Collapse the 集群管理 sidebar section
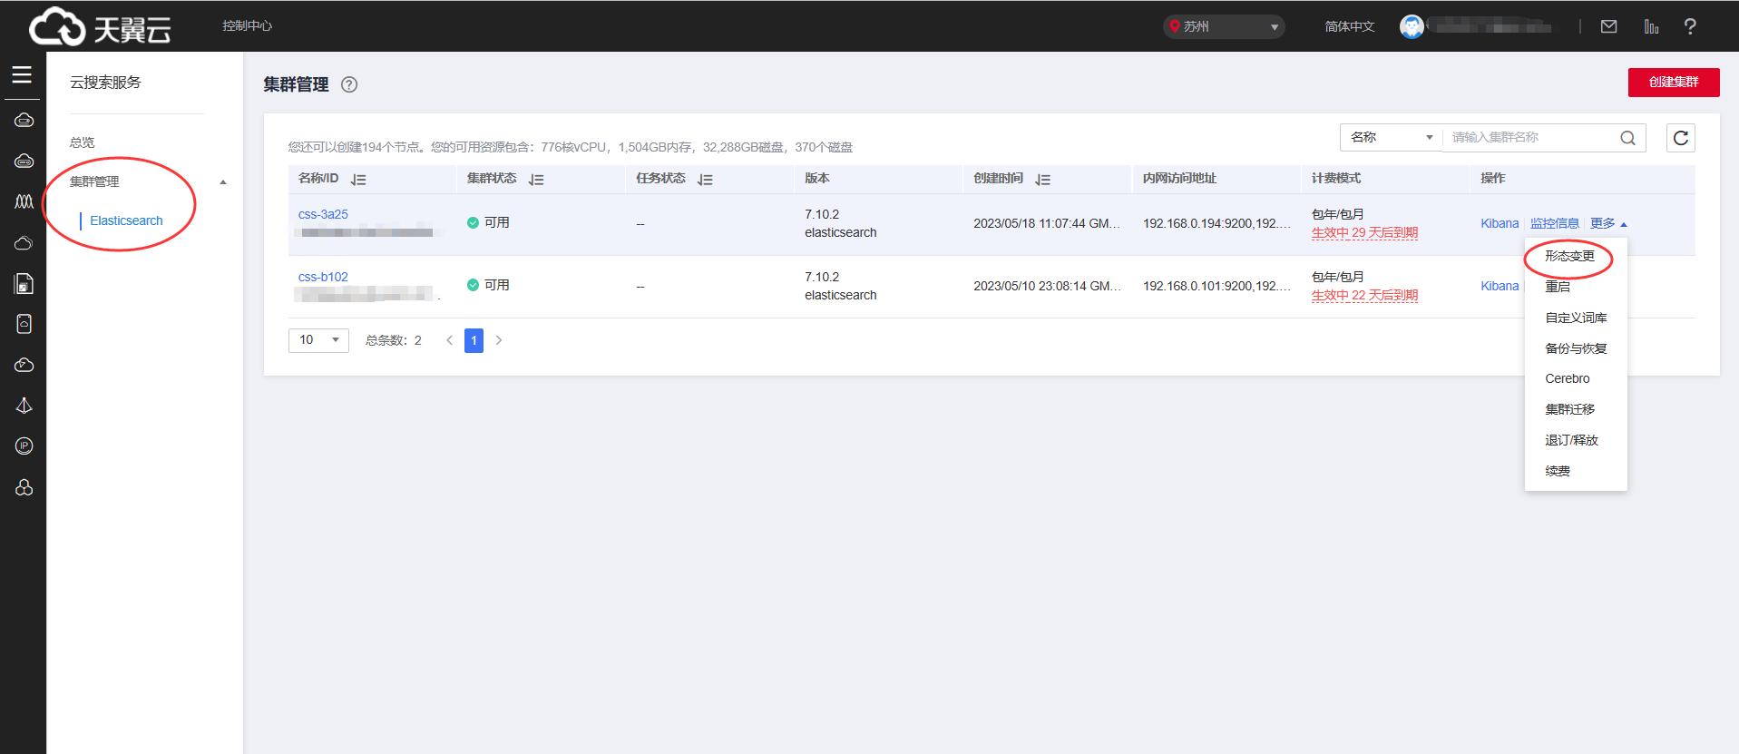 (223, 182)
